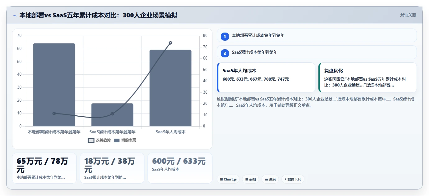Click the SaaS累计成本 bar in chart
The width and height of the screenshot is (429, 196).
coord(112,115)
